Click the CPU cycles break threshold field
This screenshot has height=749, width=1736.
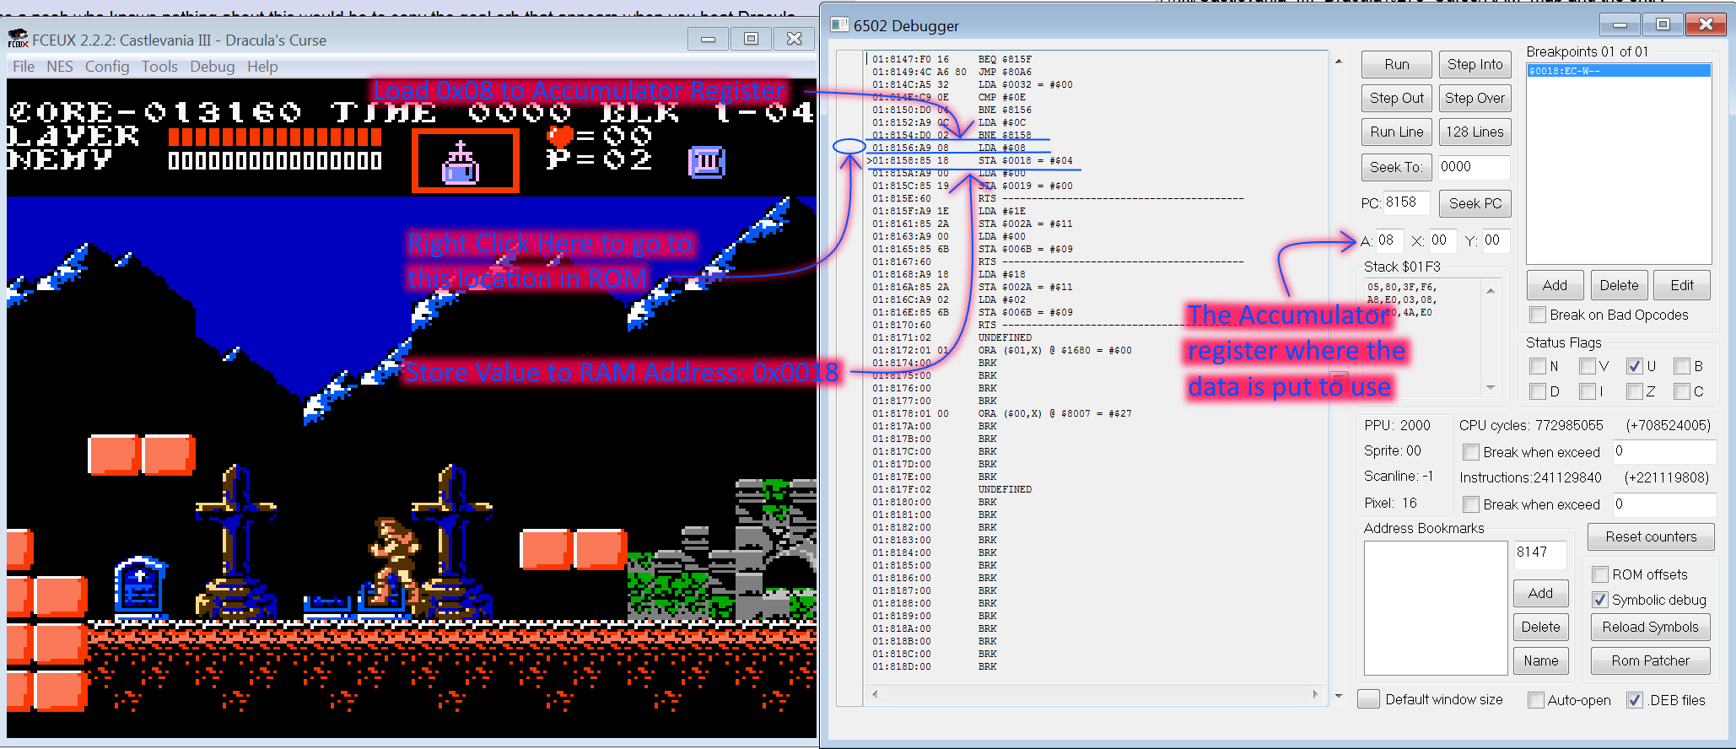[1664, 451]
